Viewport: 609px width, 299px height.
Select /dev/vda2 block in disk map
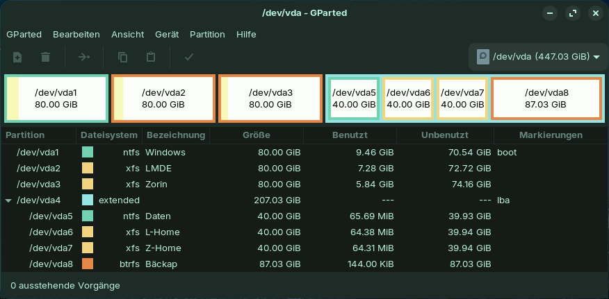(x=163, y=99)
